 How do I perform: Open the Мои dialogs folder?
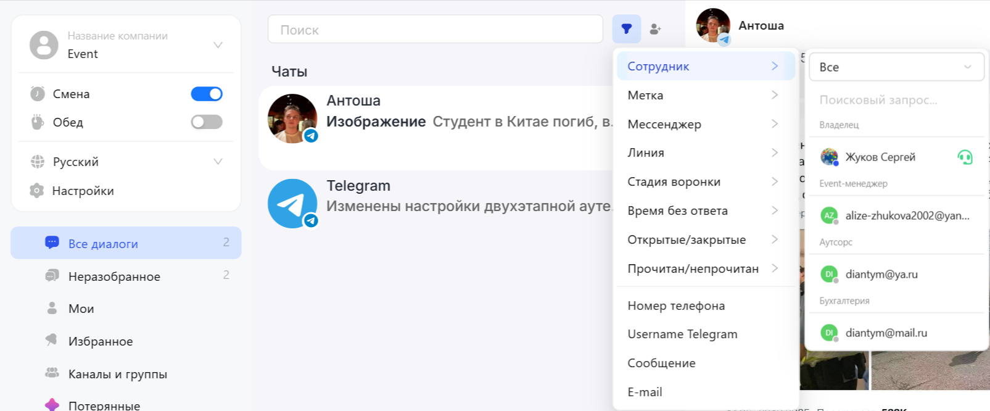81,309
